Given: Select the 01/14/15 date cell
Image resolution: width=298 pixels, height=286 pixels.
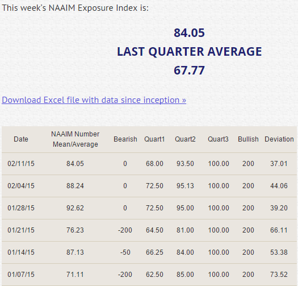Looking at the screenshot, I should 21,252.
